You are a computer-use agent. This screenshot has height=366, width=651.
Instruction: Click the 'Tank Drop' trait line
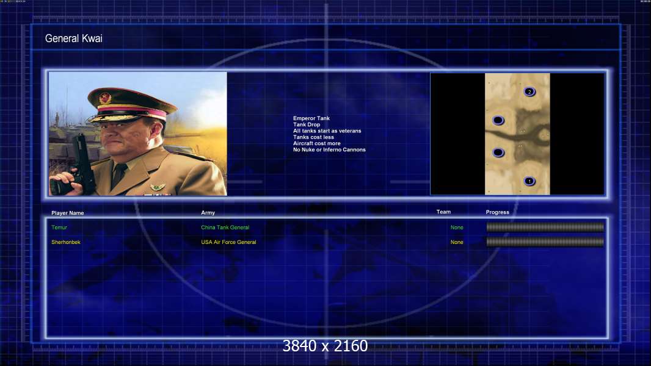pyautogui.click(x=307, y=124)
